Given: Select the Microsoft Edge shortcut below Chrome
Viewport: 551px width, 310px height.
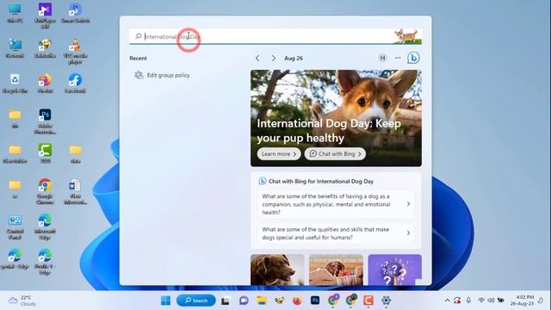Looking at the screenshot, I should pyautogui.click(x=45, y=227).
